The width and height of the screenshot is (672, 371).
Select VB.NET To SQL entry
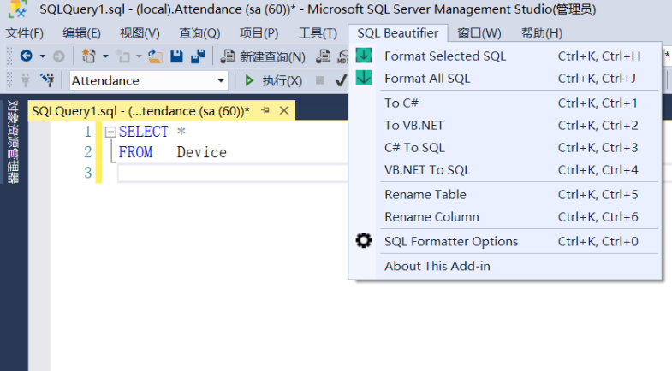point(505,170)
